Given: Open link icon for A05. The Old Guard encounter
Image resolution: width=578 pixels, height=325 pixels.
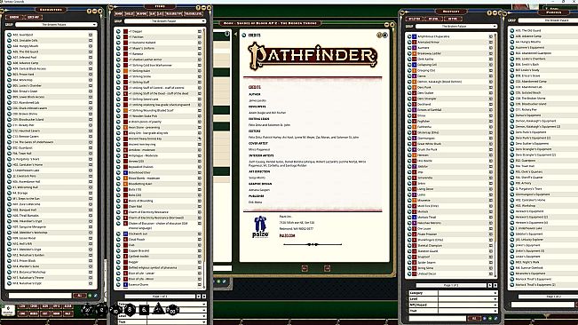Looking at the screenshot, I should click(x=9, y=52).
